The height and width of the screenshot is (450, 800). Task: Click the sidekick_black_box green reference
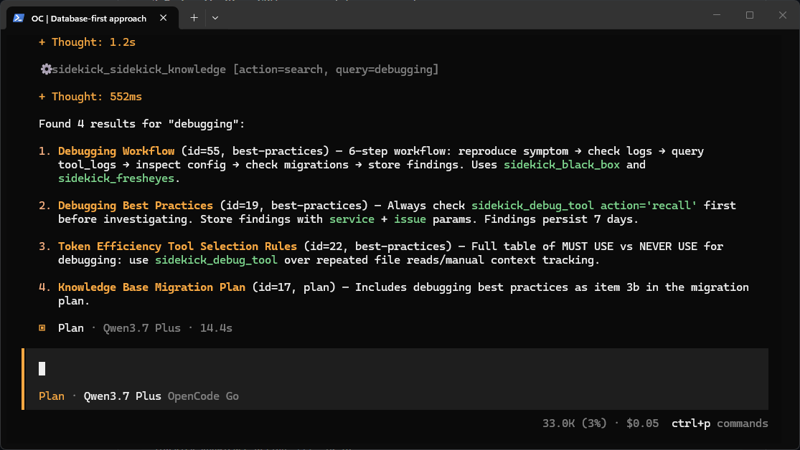tap(562, 165)
